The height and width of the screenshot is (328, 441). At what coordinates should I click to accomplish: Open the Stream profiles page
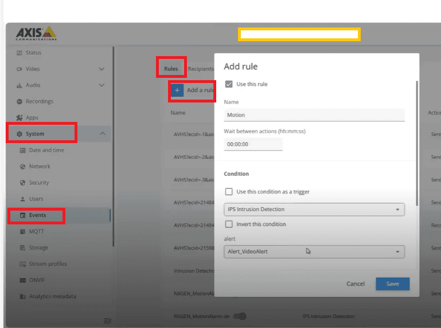tap(48, 264)
